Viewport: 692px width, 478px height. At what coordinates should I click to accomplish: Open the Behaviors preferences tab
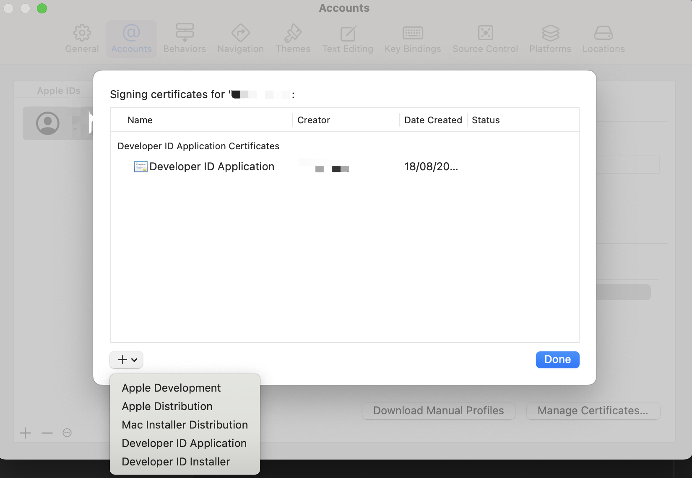point(185,39)
